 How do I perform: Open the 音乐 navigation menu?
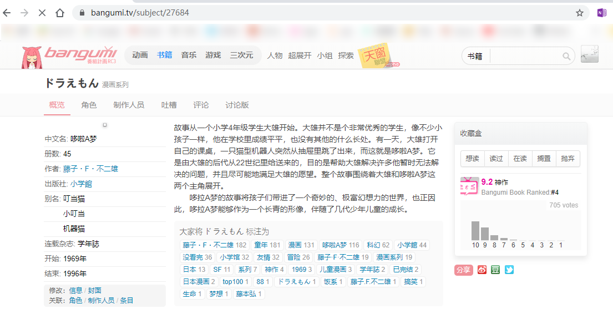[189, 55]
